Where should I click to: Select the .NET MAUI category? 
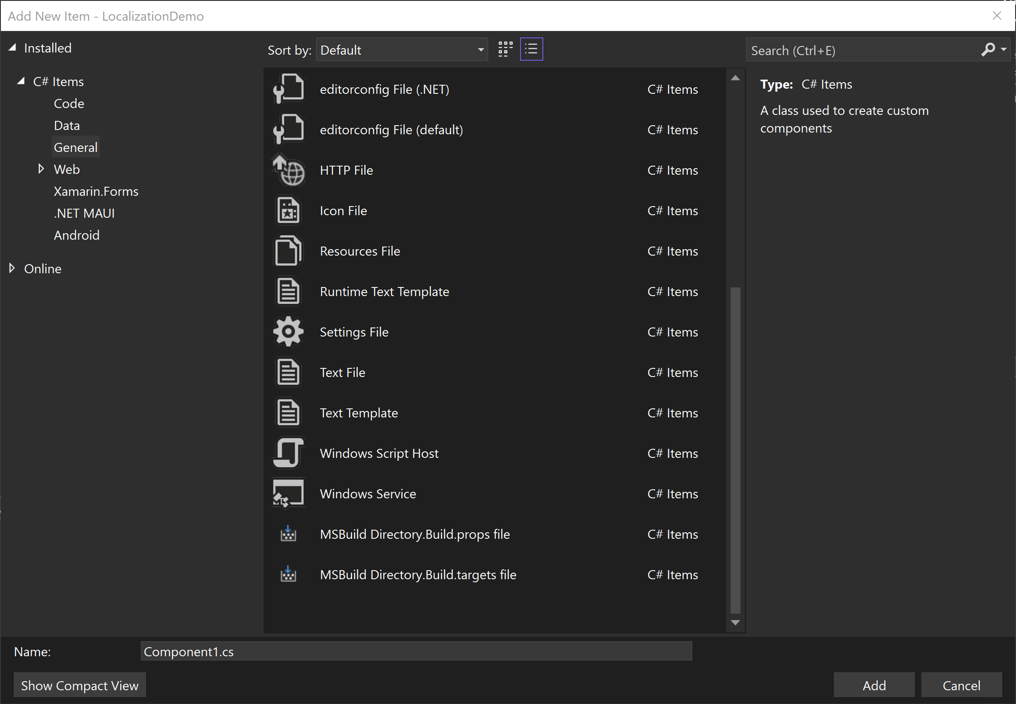coord(85,213)
